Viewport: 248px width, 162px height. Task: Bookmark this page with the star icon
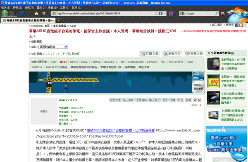157,14
